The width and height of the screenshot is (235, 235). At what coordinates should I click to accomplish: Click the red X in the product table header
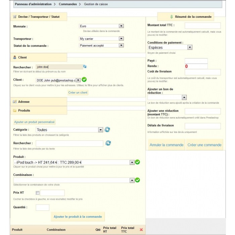pyautogui.click(x=141, y=230)
